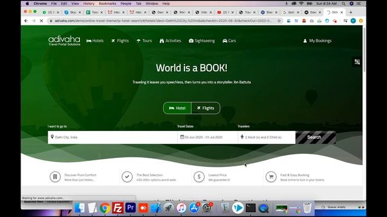387x217 pixels.
Task: Open the Edit menu
Action: (64, 4)
